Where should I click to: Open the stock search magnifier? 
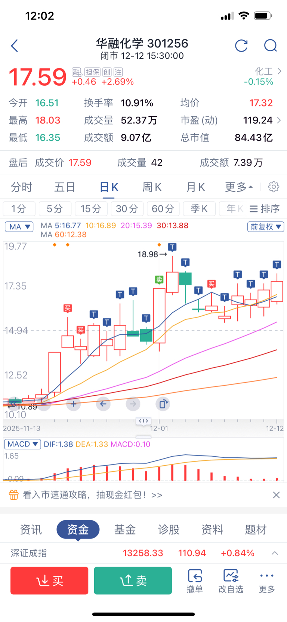pyautogui.click(x=270, y=46)
